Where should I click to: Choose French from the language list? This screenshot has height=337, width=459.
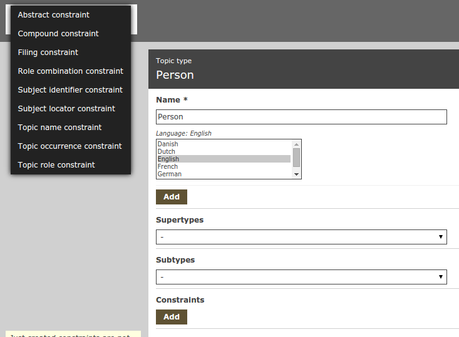[x=168, y=167]
